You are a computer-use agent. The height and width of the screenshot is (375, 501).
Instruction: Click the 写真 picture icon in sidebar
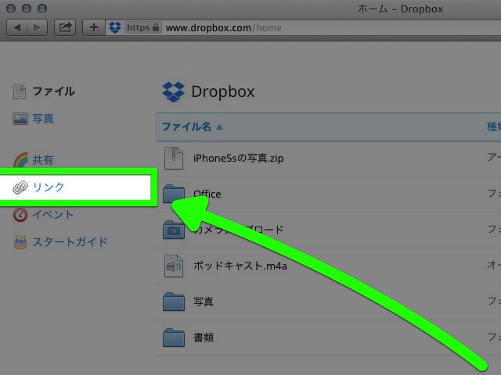[x=20, y=119]
